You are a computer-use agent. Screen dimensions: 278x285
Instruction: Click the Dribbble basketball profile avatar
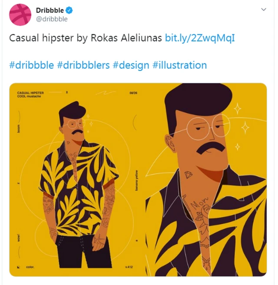tap(20, 14)
